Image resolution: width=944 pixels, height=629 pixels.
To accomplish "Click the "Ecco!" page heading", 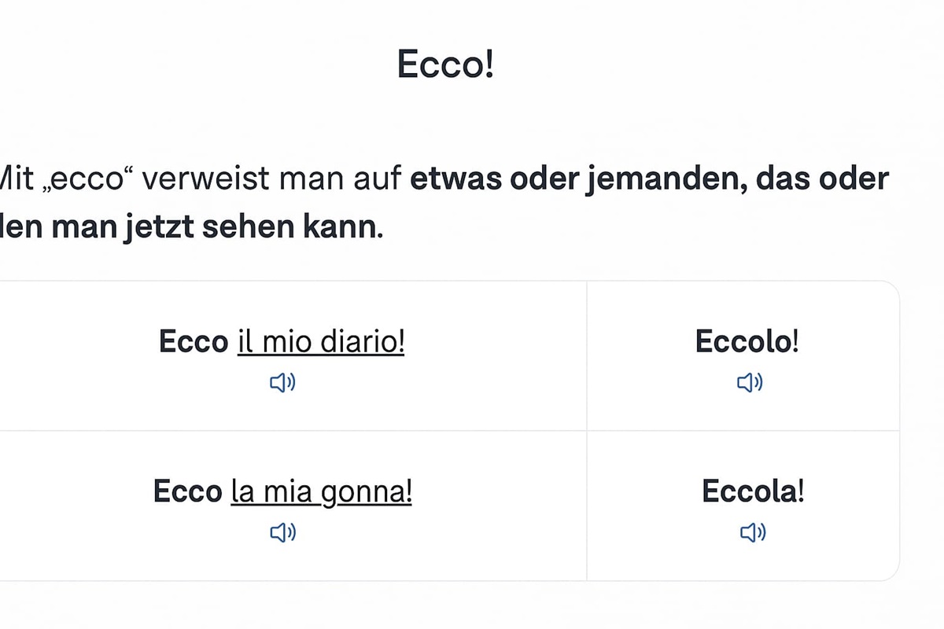I will (445, 64).
